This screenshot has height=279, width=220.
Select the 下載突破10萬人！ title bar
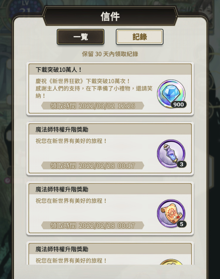pyautogui.click(x=110, y=69)
